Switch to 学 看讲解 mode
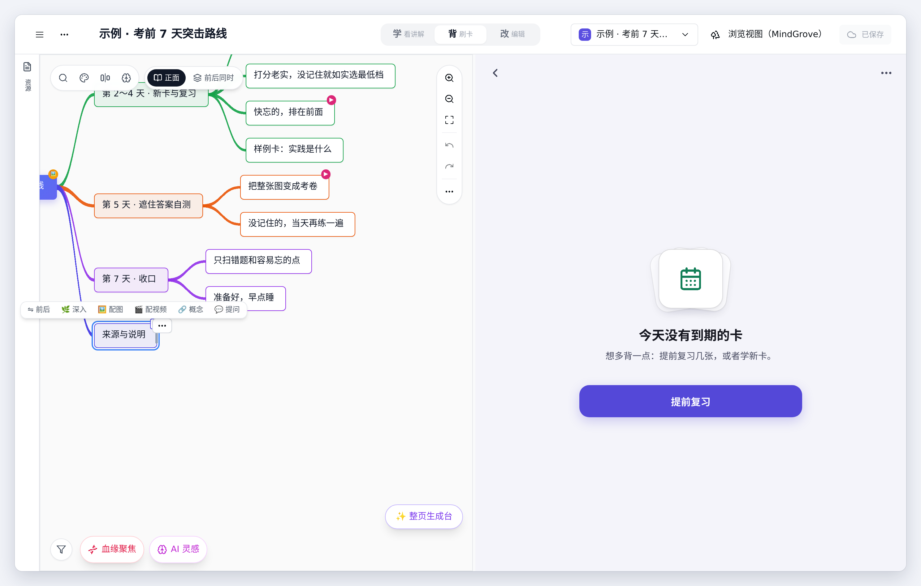Viewport: 921px width, 586px height. [x=409, y=34]
